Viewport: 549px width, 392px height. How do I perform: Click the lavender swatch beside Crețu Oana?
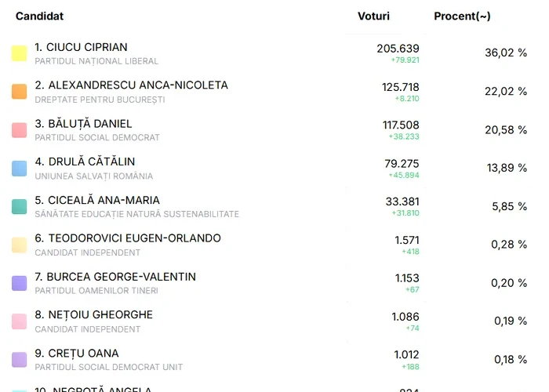pyautogui.click(x=20, y=359)
